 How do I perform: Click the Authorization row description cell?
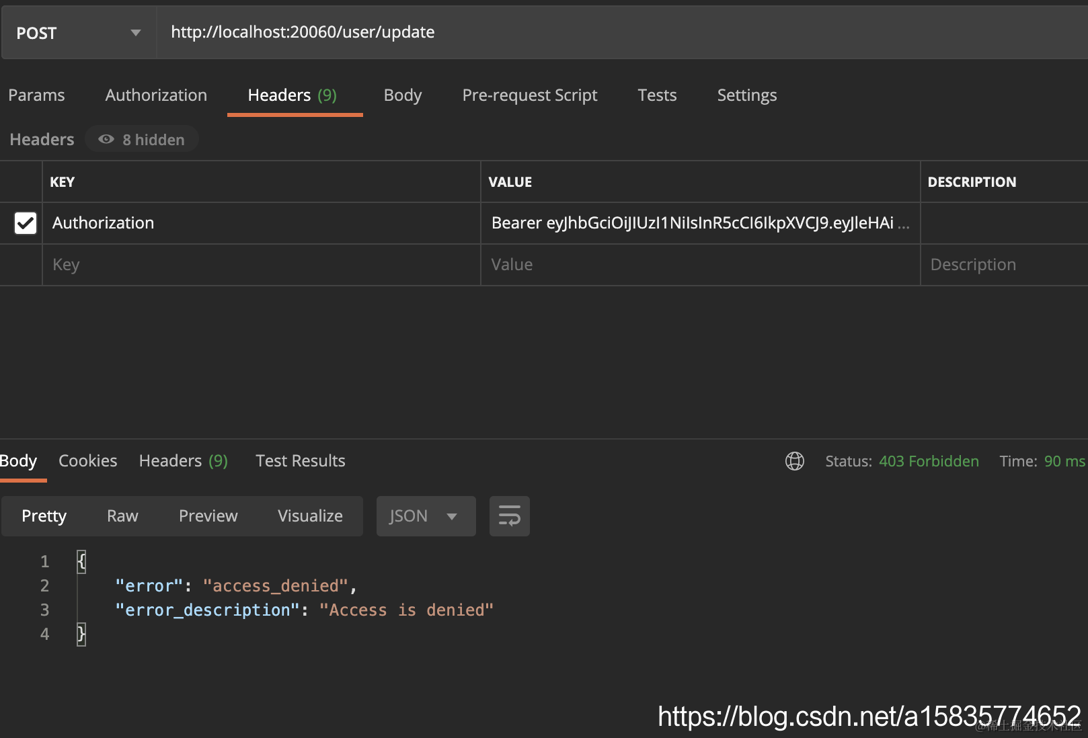coord(1004,223)
